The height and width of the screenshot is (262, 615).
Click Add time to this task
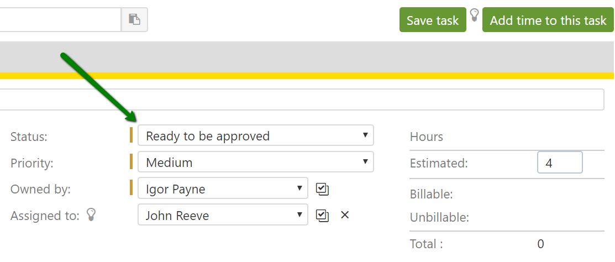pyautogui.click(x=548, y=20)
